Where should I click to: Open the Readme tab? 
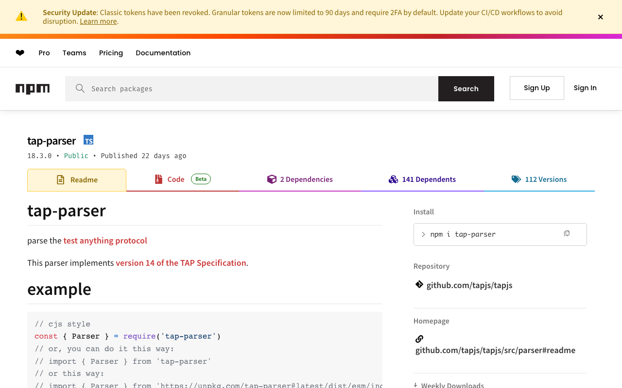coord(77,180)
